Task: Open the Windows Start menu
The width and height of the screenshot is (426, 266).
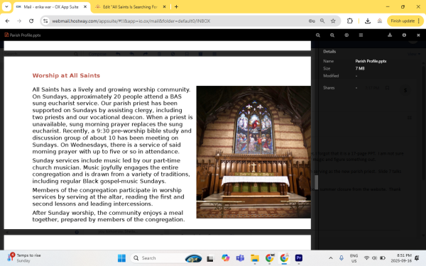Action: tap(121, 258)
